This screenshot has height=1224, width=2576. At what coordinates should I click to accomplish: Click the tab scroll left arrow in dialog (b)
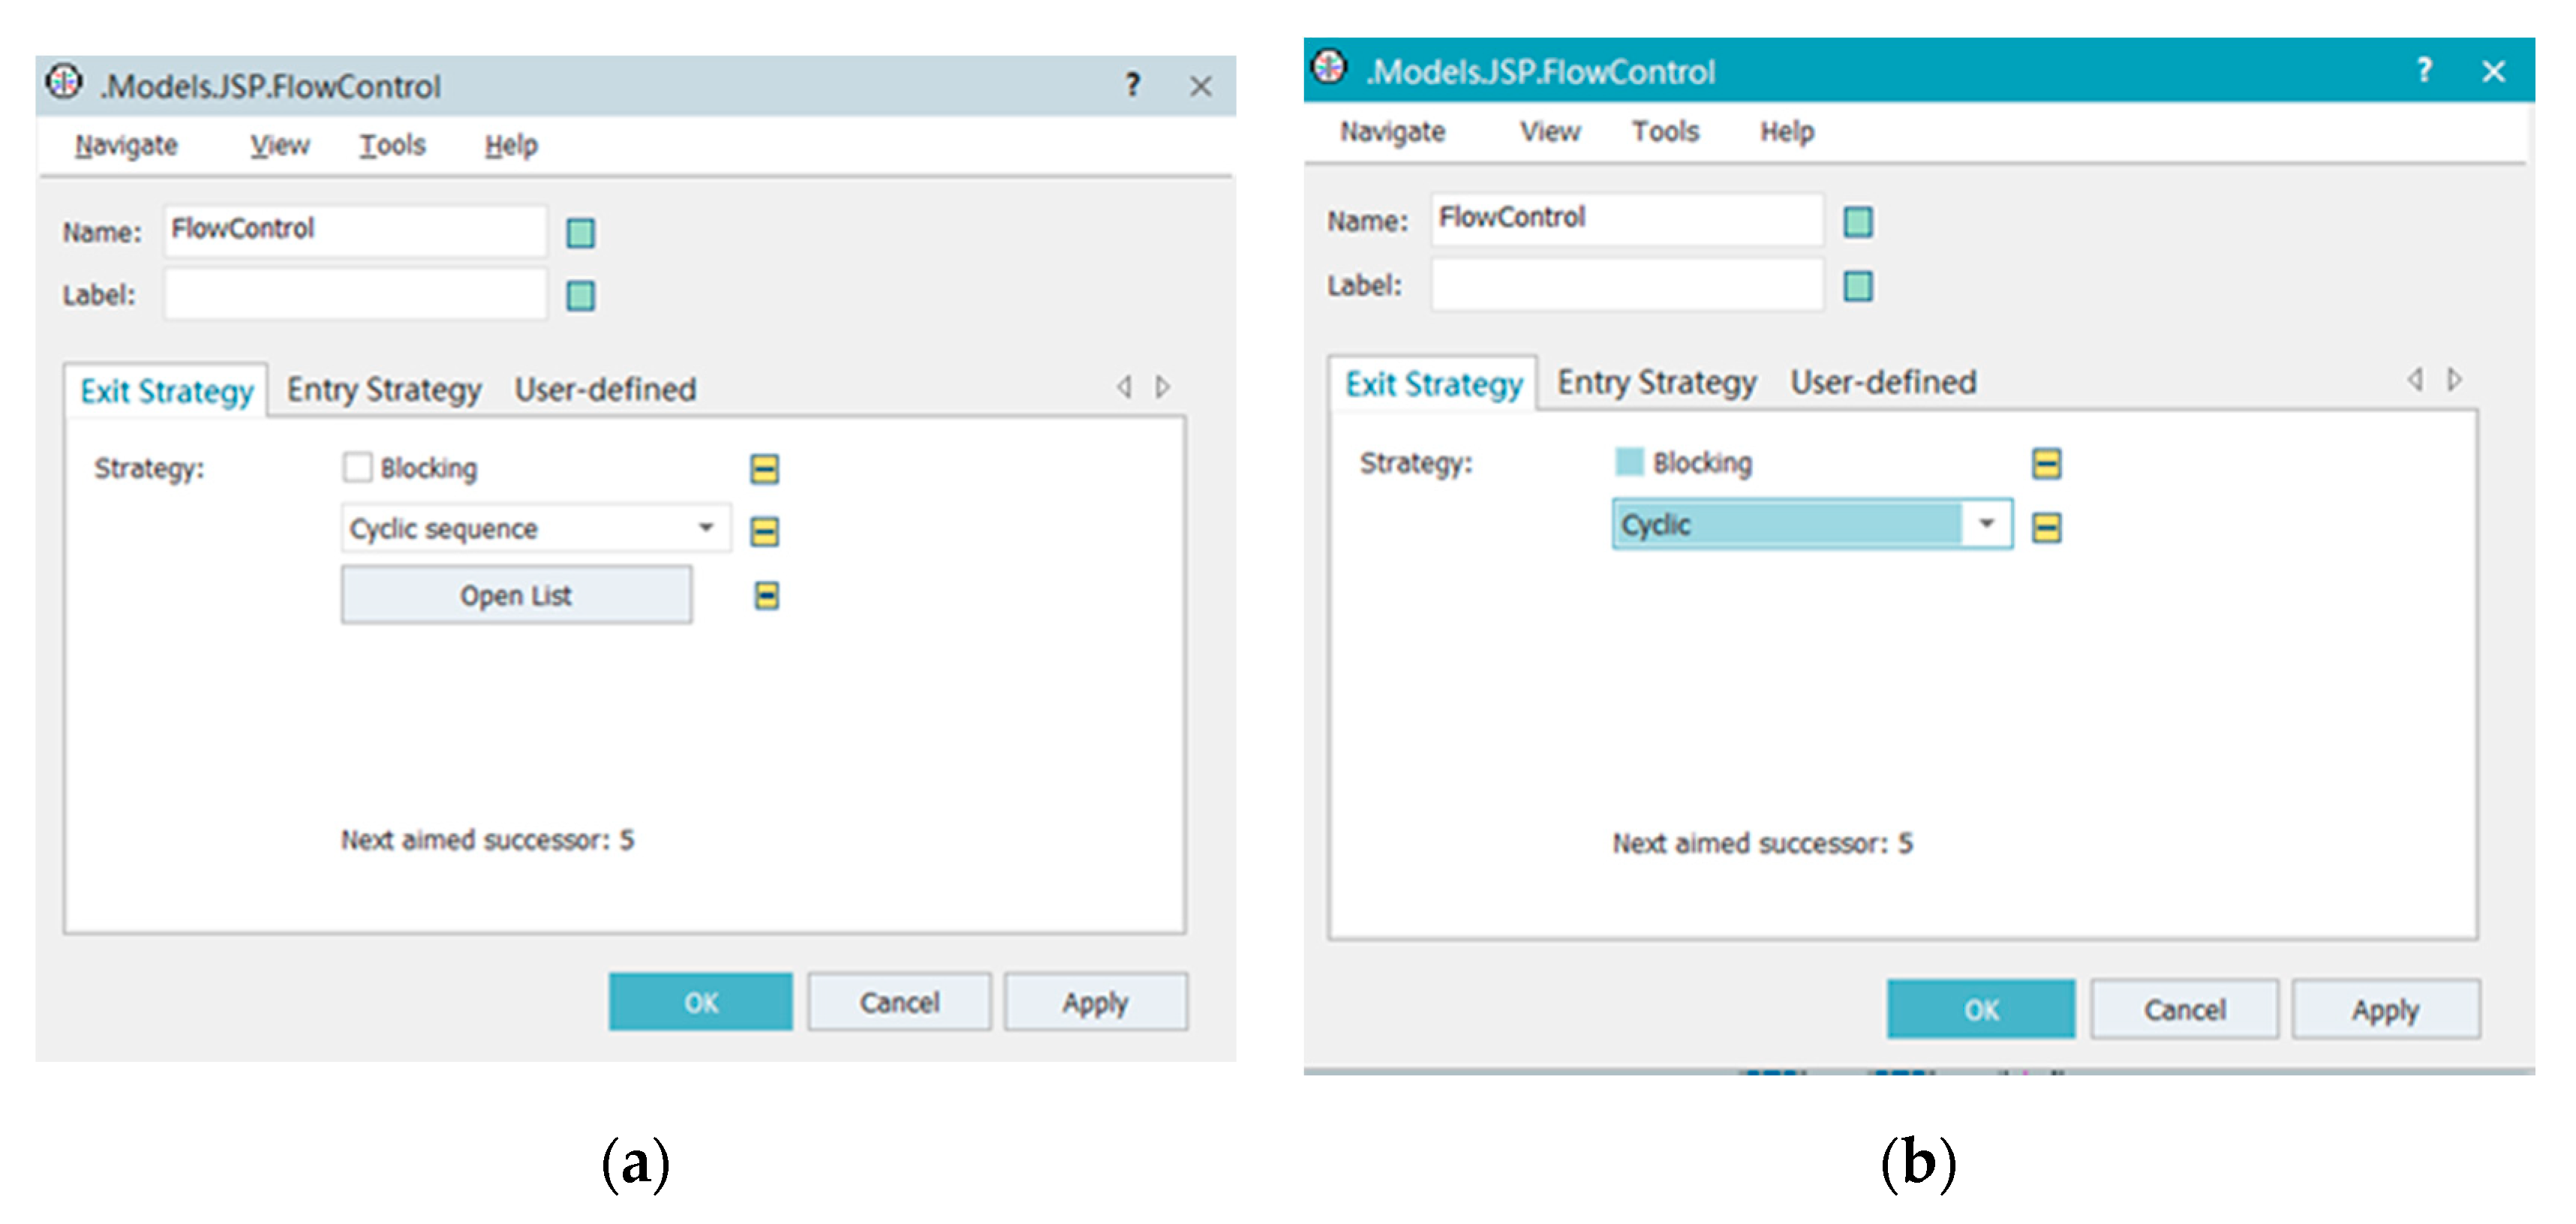[2415, 379]
